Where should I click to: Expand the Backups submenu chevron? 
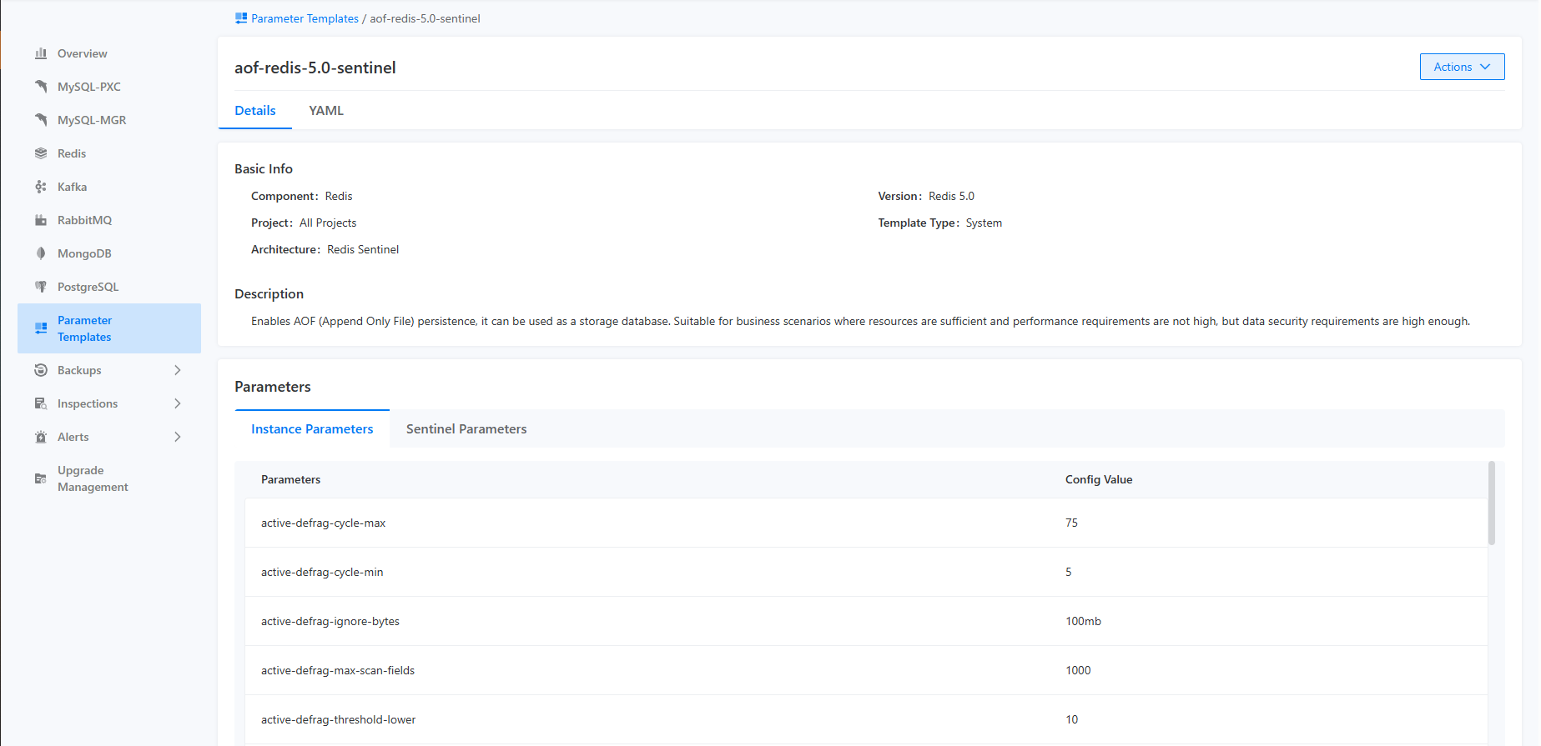tap(177, 370)
